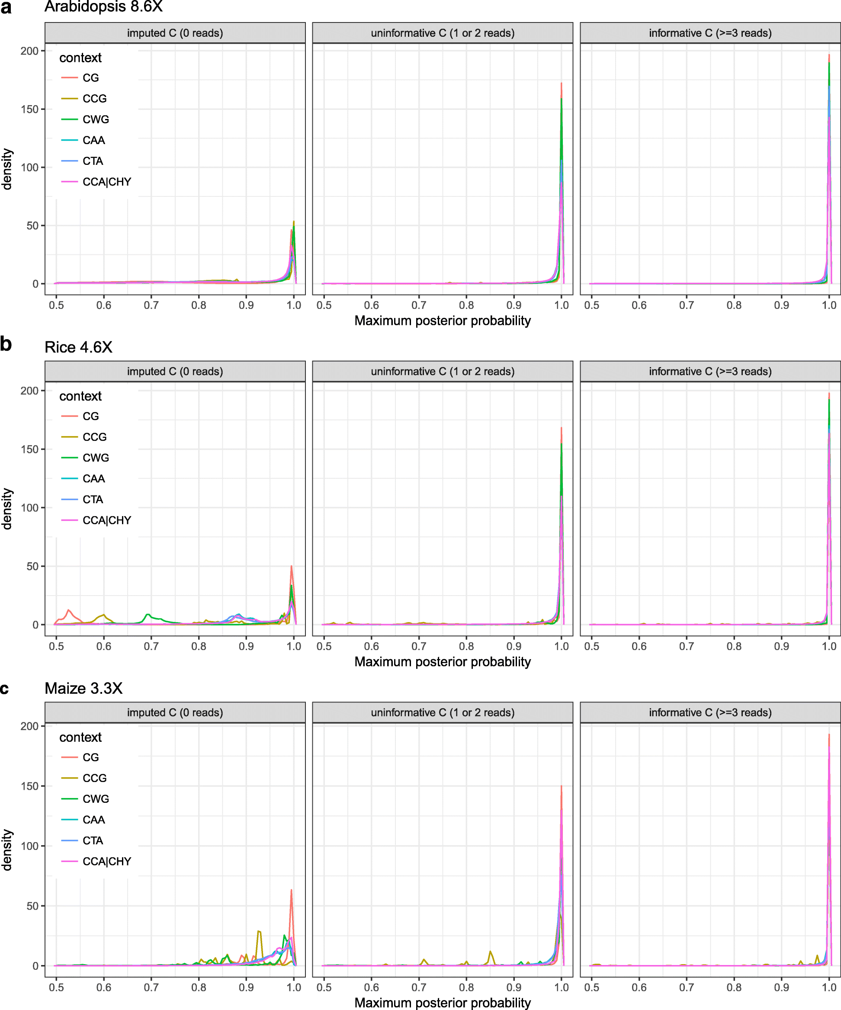Screen dimensions: 841x1010
Task: Pick the green CWG line key in Arabidopsis legend
Action: coord(70,119)
